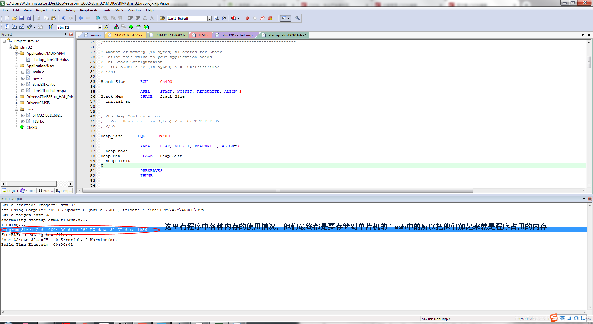Collapse the Application/MDK-ARM group

[x=17, y=53]
